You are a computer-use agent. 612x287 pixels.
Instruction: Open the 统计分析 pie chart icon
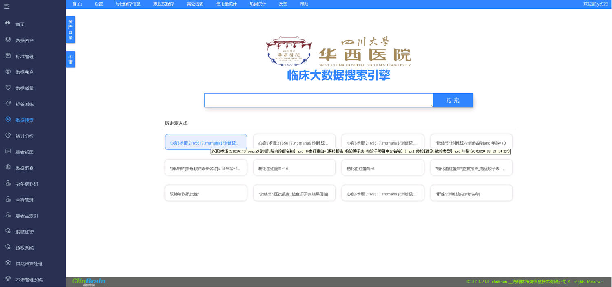click(x=8, y=135)
